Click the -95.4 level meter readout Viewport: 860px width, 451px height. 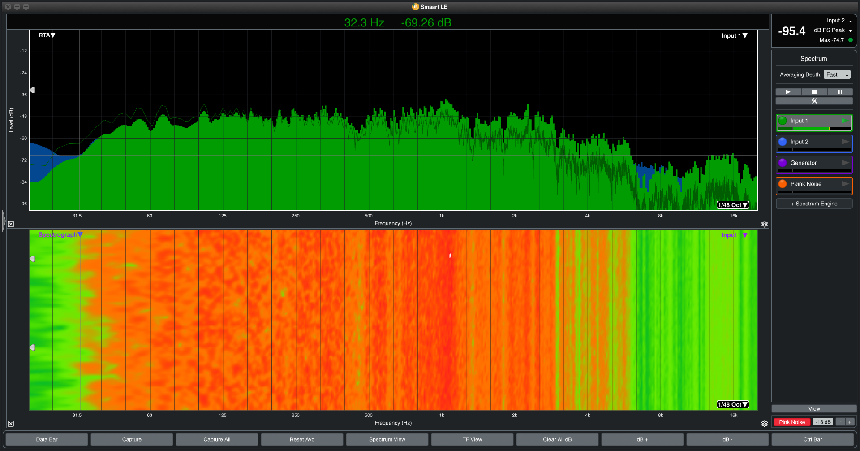point(791,31)
